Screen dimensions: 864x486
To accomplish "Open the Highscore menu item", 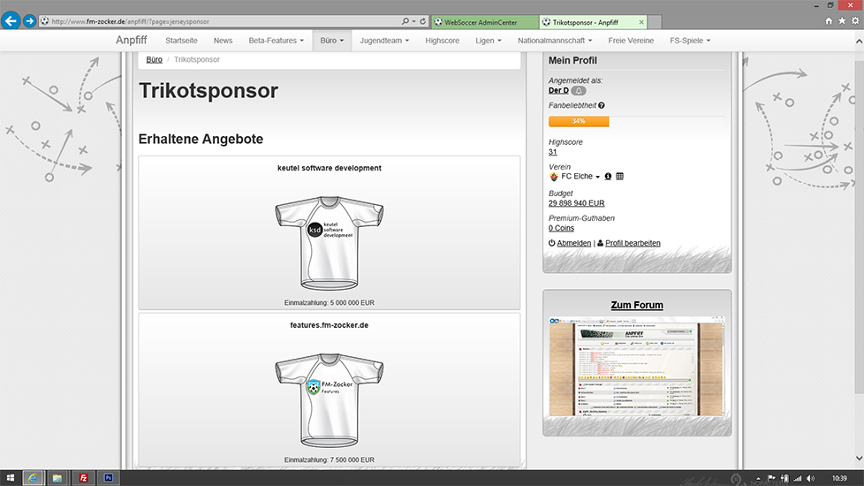I will [442, 41].
